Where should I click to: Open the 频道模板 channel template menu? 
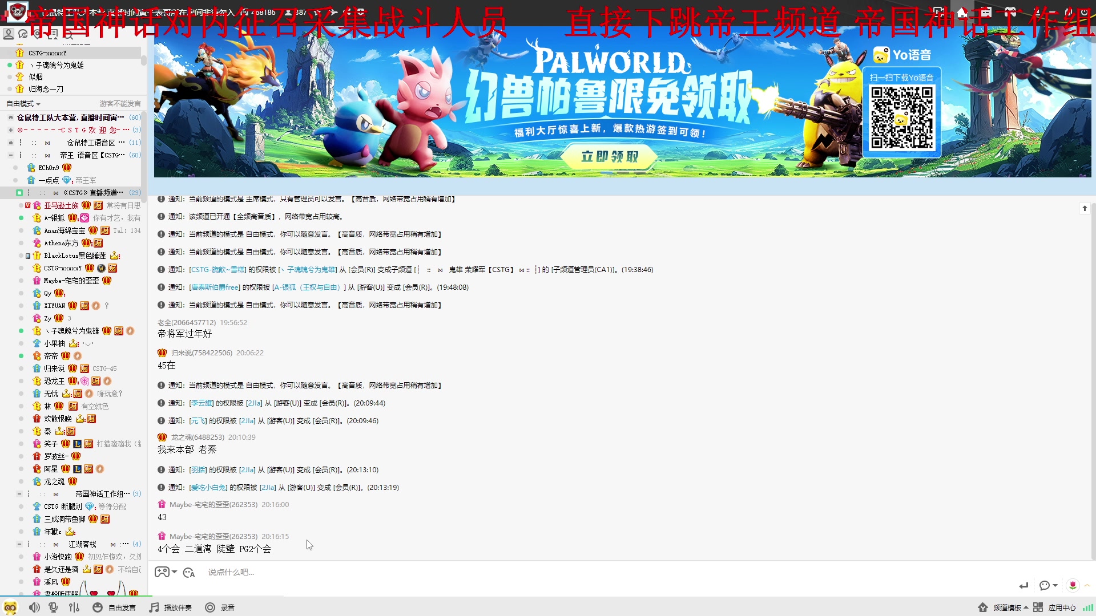(1006, 607)
